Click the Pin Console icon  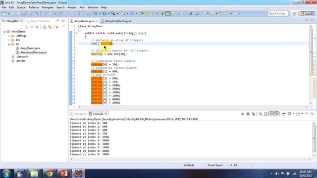(284, 114)
